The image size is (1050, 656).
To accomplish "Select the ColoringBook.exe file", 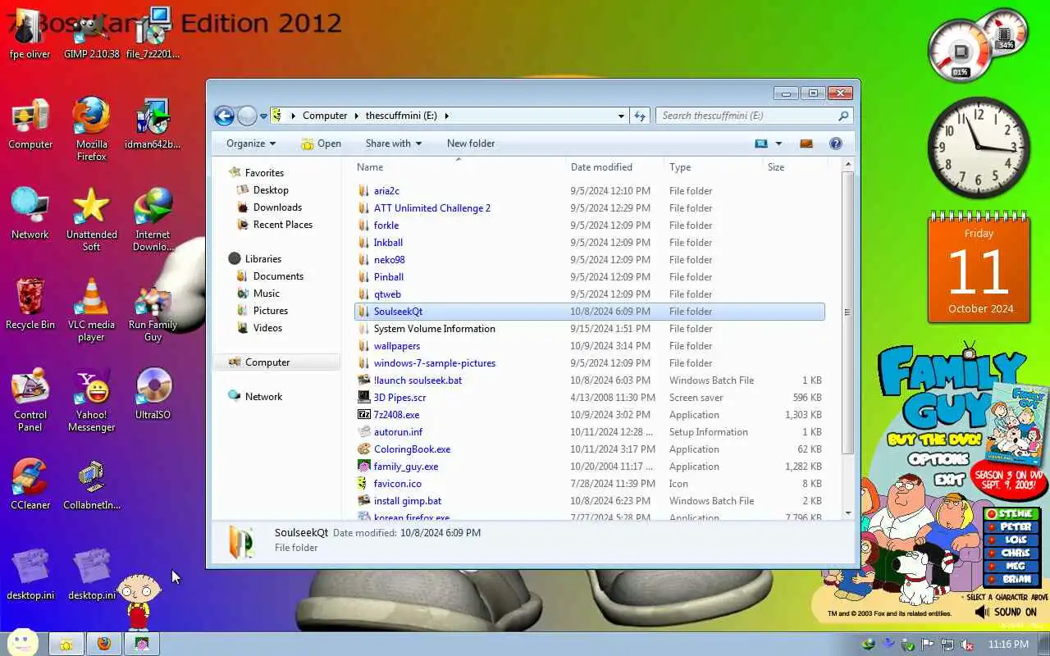I will (x=589, y=449).
